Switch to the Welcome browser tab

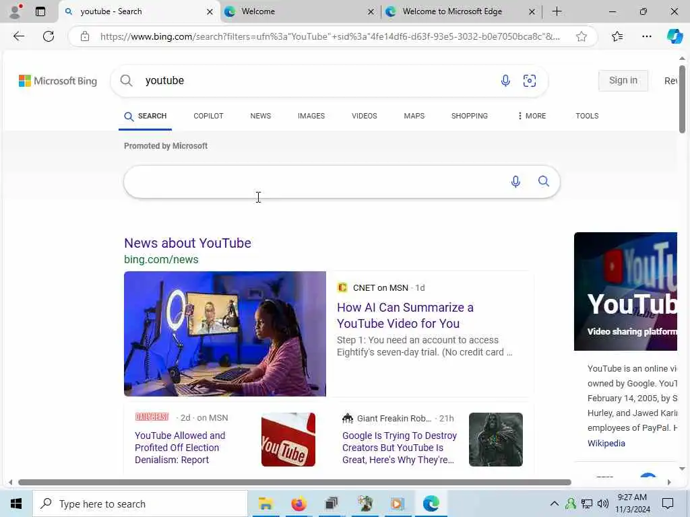point(299,11)
